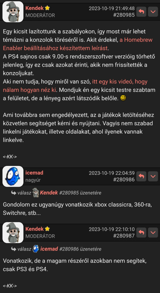Expand options menu for post #280985
The image size is (160, 293).
pyautogui.click(x=153, y=12)
